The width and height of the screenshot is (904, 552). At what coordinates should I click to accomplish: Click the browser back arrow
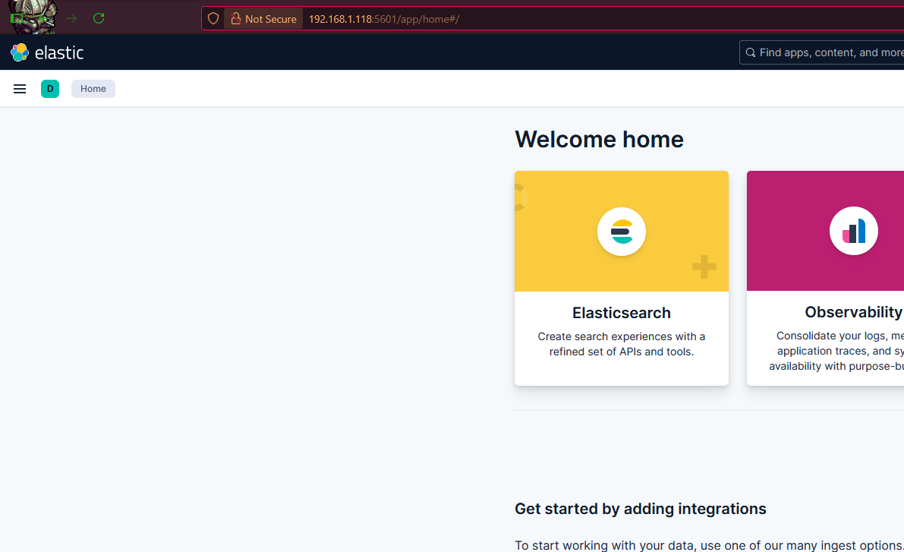pyautogui.click(x=44, y=18)
